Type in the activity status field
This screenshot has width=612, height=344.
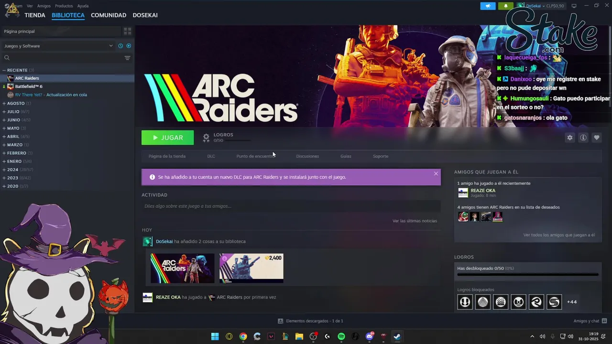[x=291, y=206]
